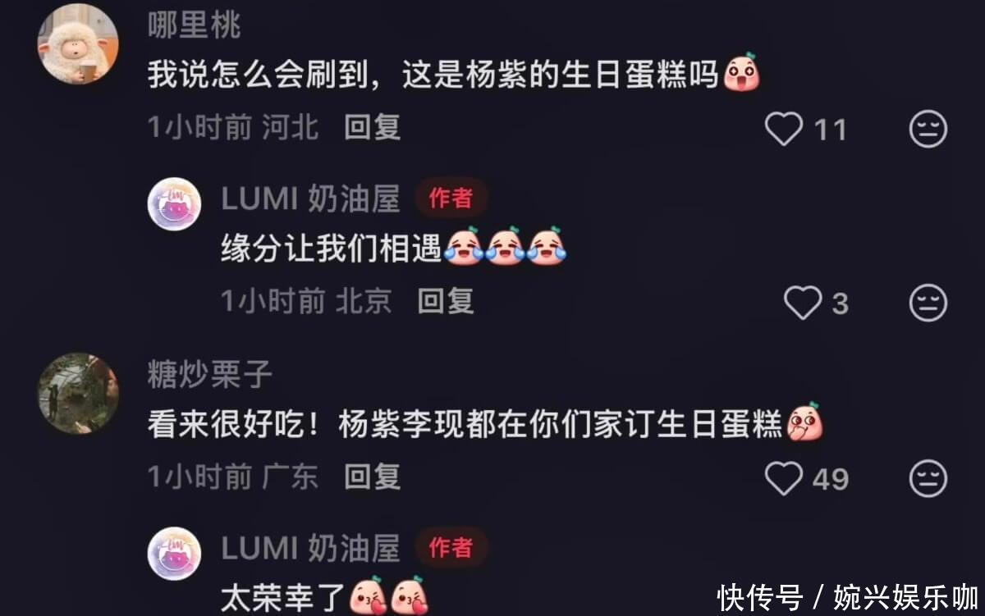The image size is (985, 616).
Task: Open 糖炒栗子's profile avatar
Action: (x=78, y=394)
